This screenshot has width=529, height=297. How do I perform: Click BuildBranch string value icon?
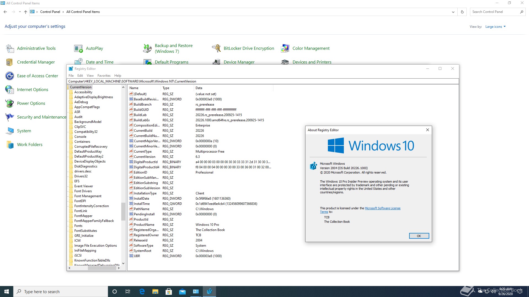131,105
